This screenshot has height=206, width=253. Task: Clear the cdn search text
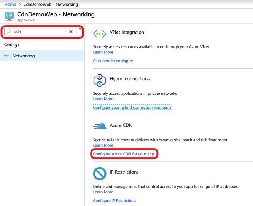pos(71,32)
